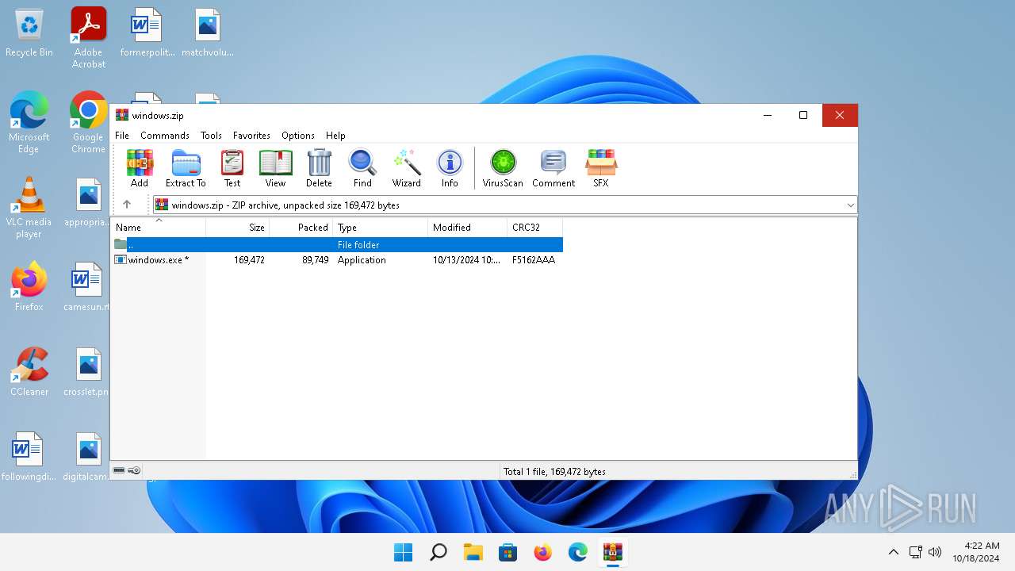The height and width of the screenshot is (571, 1015).
Task: Click drive icon in status bar
Action: (x=119, y=470)
